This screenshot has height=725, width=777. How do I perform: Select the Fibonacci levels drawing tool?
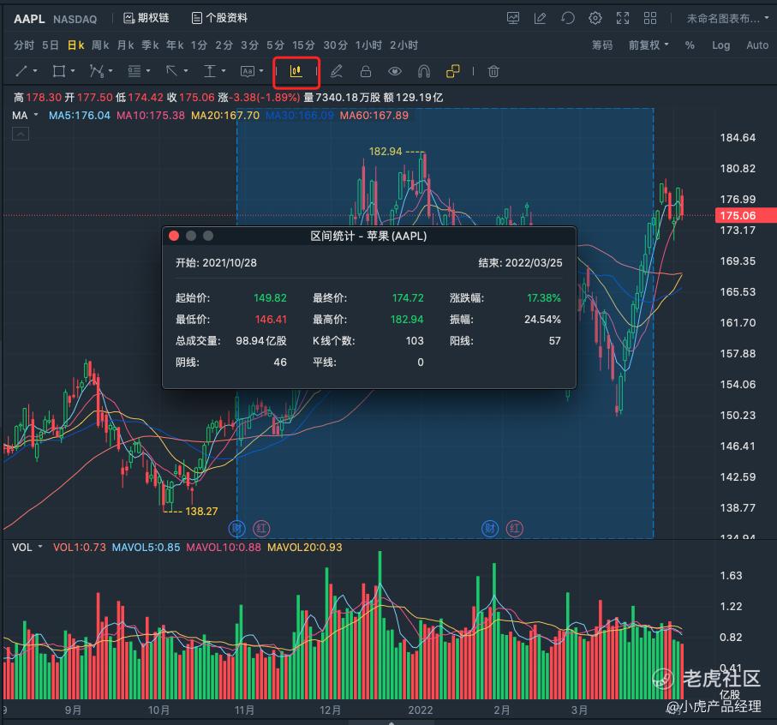[134, 71]
